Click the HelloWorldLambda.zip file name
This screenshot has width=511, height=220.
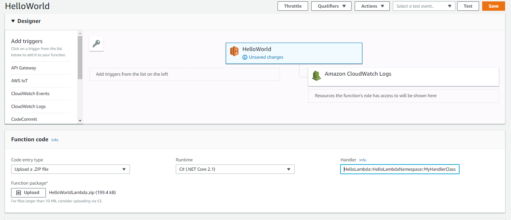pos(82,193)
